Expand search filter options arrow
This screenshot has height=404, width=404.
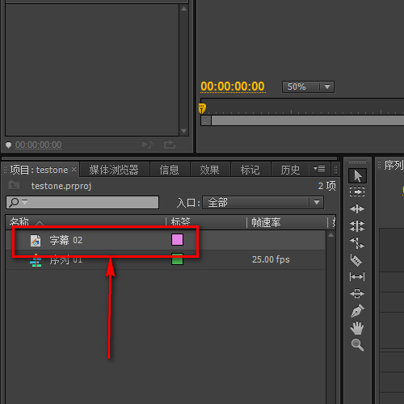point(24,201)
